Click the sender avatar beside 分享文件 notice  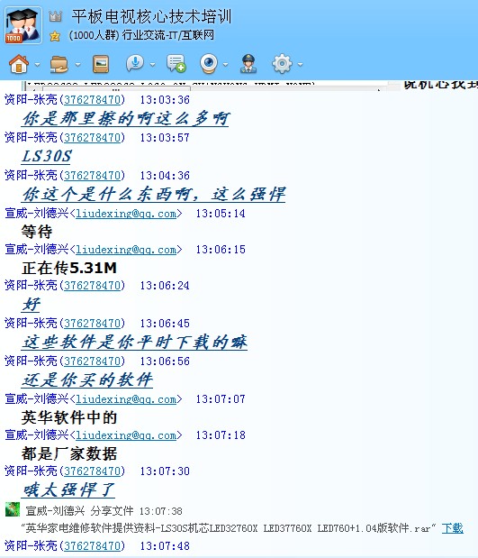[13, 509]
